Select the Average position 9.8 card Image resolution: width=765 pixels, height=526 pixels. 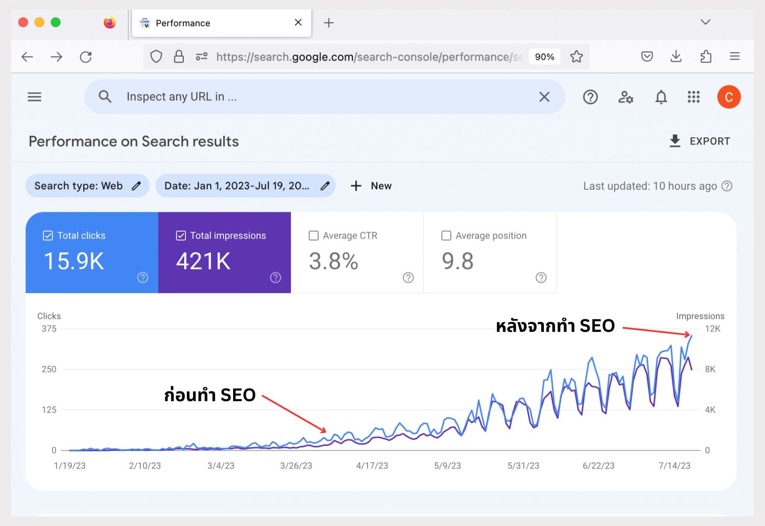[x=490, y=253]
